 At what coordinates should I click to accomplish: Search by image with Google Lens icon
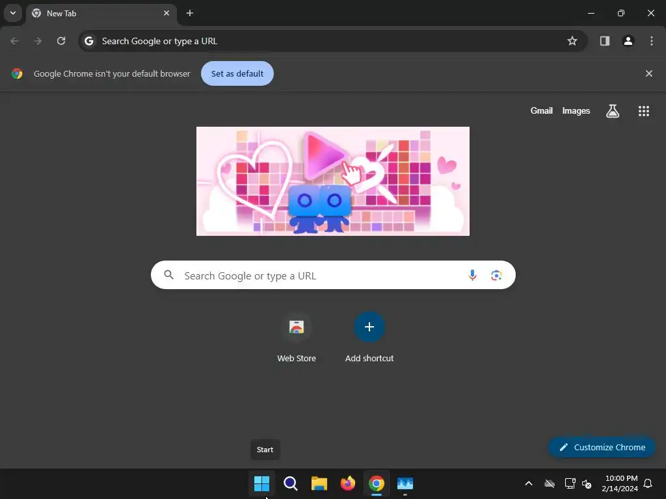[x=496, y=275]
